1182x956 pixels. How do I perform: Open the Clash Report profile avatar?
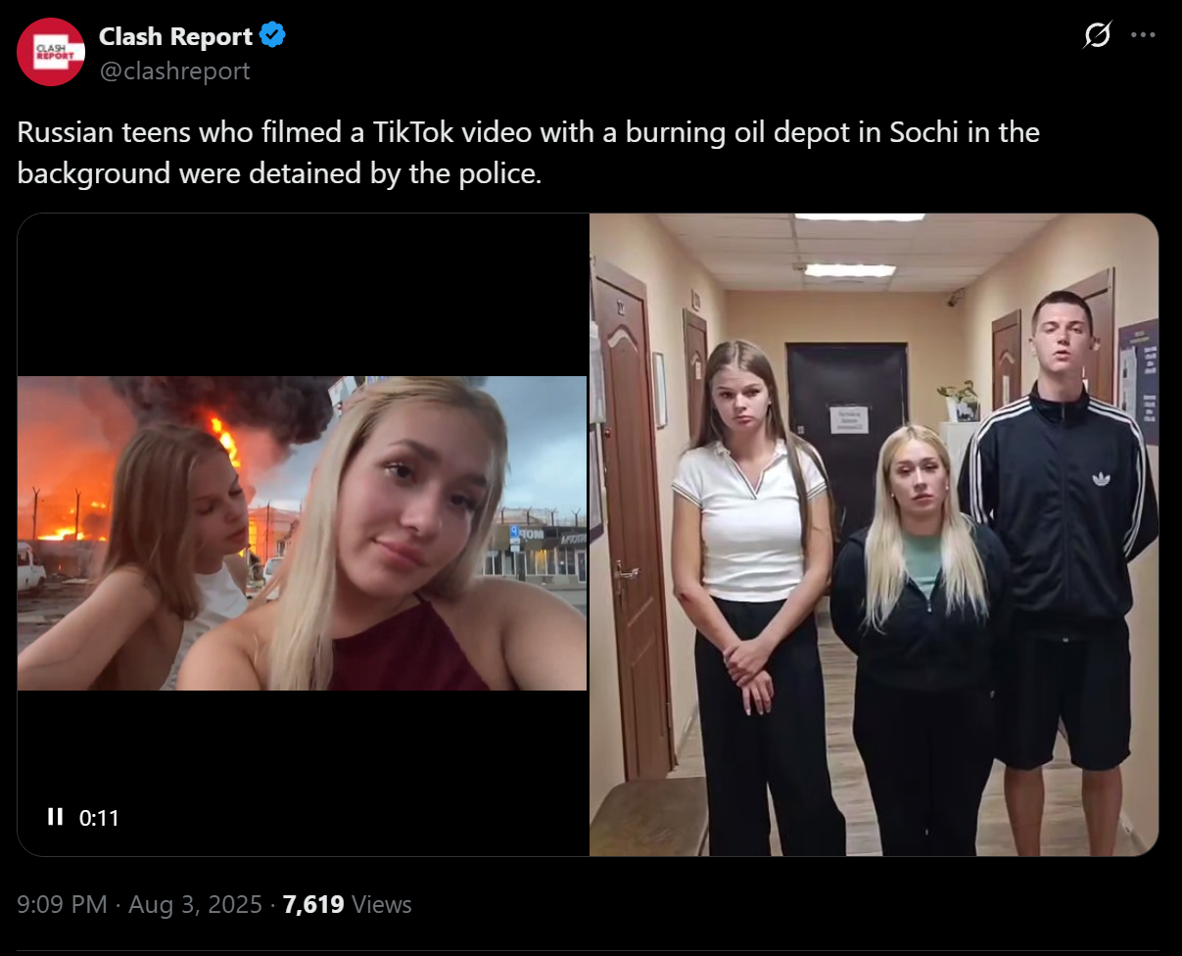pyautogui.click(x=51, y=52)
